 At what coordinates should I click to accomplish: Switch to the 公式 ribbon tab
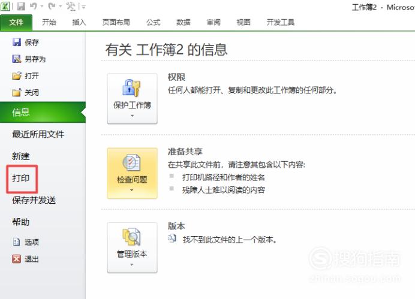(x=154, y=22)
